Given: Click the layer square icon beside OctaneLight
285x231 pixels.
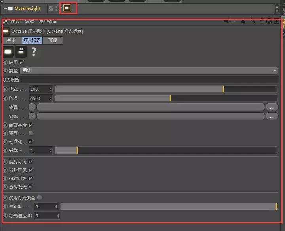Looking at the screenshot, I should (x=51, y=8).
